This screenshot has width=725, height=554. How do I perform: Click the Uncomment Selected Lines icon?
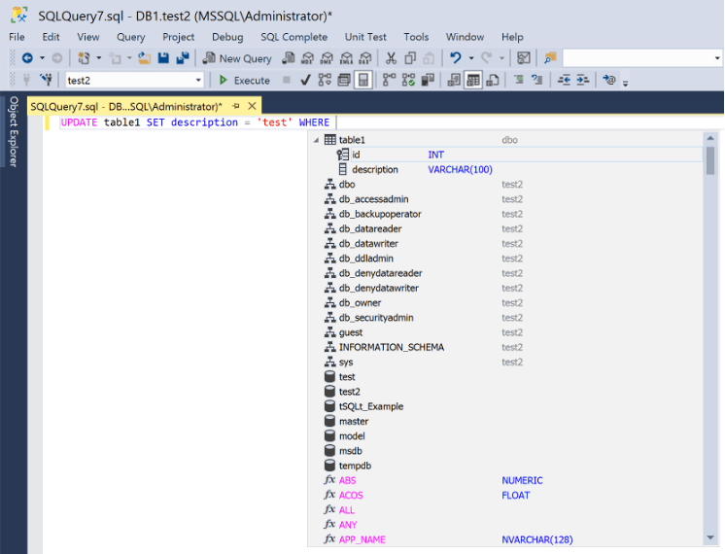[537, 80]
